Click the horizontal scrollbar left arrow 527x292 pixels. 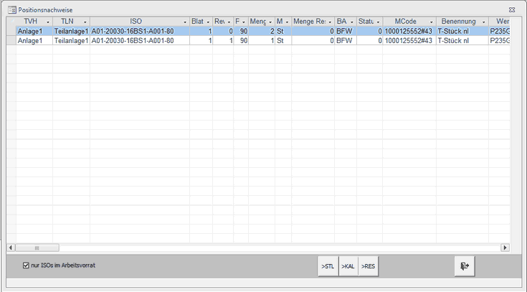pyautogui.click(x=11, y=248)
